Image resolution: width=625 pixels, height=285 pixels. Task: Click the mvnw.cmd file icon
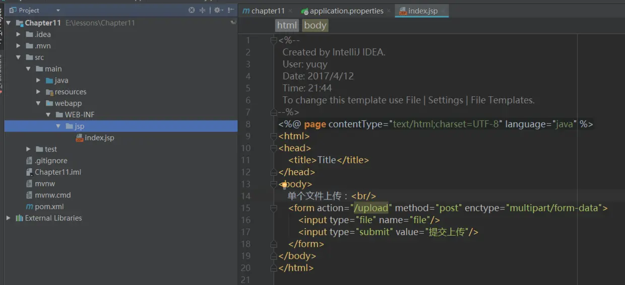tap(30, 195)
